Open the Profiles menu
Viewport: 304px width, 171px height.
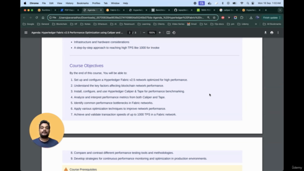pos(96,3)
